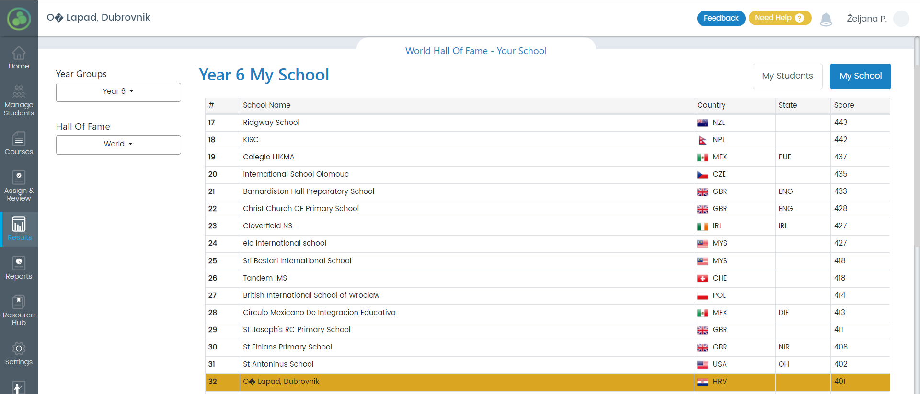920x394 pixels.
Task: Open the Reports sidebar item
Action: pos(19,268)
